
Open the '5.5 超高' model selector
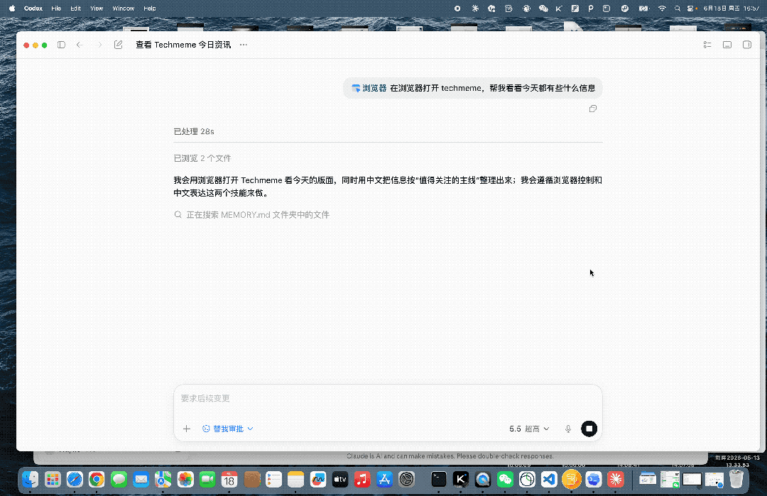(529, 429)
